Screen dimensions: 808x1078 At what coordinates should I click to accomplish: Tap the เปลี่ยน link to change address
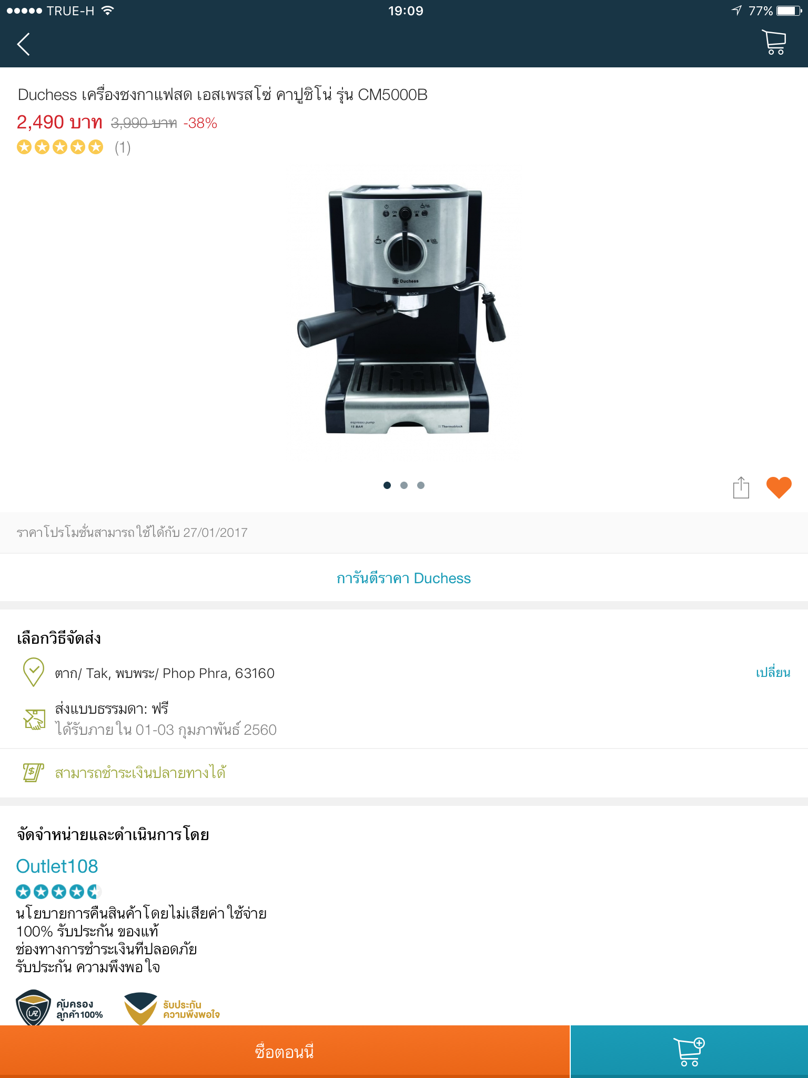click(773, 672)
